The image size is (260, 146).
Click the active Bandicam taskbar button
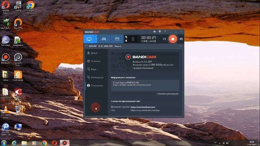(x=65, y=143)
